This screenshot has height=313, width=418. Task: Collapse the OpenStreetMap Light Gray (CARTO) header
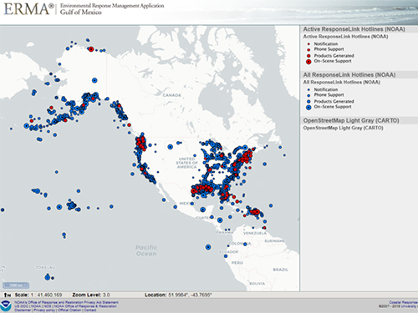tap(359, 120)
